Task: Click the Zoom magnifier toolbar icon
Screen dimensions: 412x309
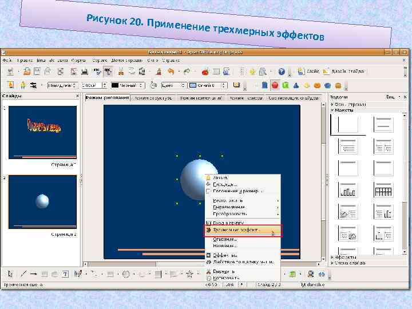Action: 263,72
